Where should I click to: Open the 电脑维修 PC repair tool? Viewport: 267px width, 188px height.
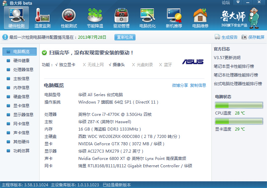(x=200, y=18)
